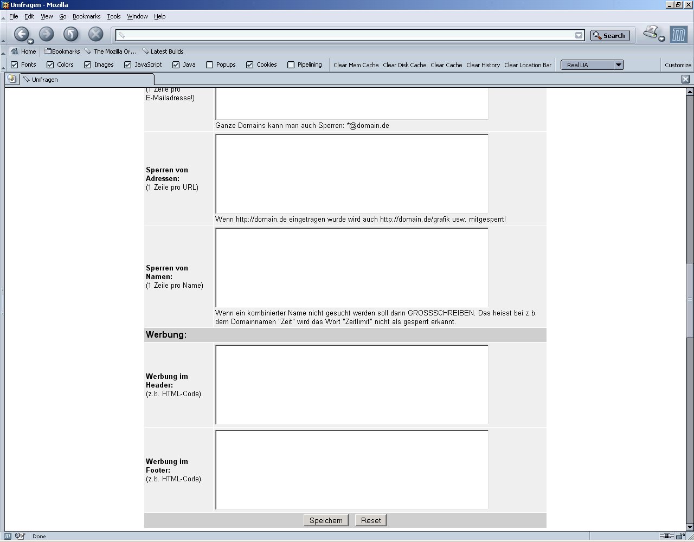This screenshot has height=542, width=694.
Task: Disable the JavaScript checkbox
Action: (x=128, y=65)
